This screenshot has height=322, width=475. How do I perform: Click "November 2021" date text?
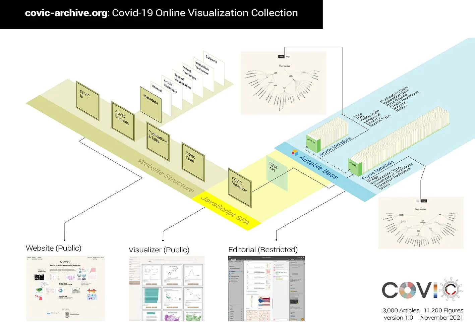pos(441,318)
